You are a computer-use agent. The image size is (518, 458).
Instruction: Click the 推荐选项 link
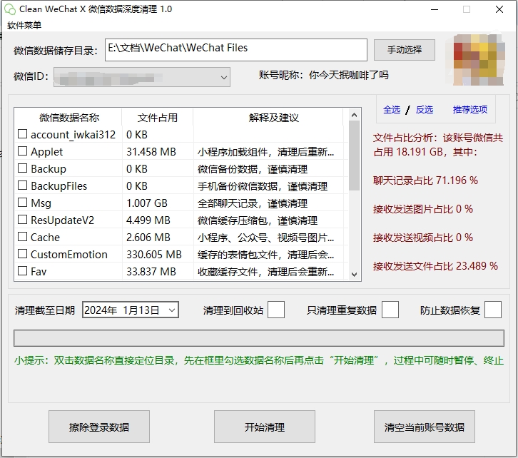469,110
